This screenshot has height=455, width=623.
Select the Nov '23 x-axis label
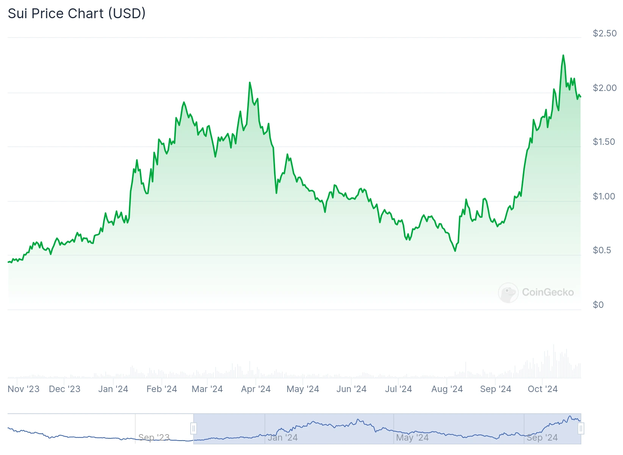(23, 389)
